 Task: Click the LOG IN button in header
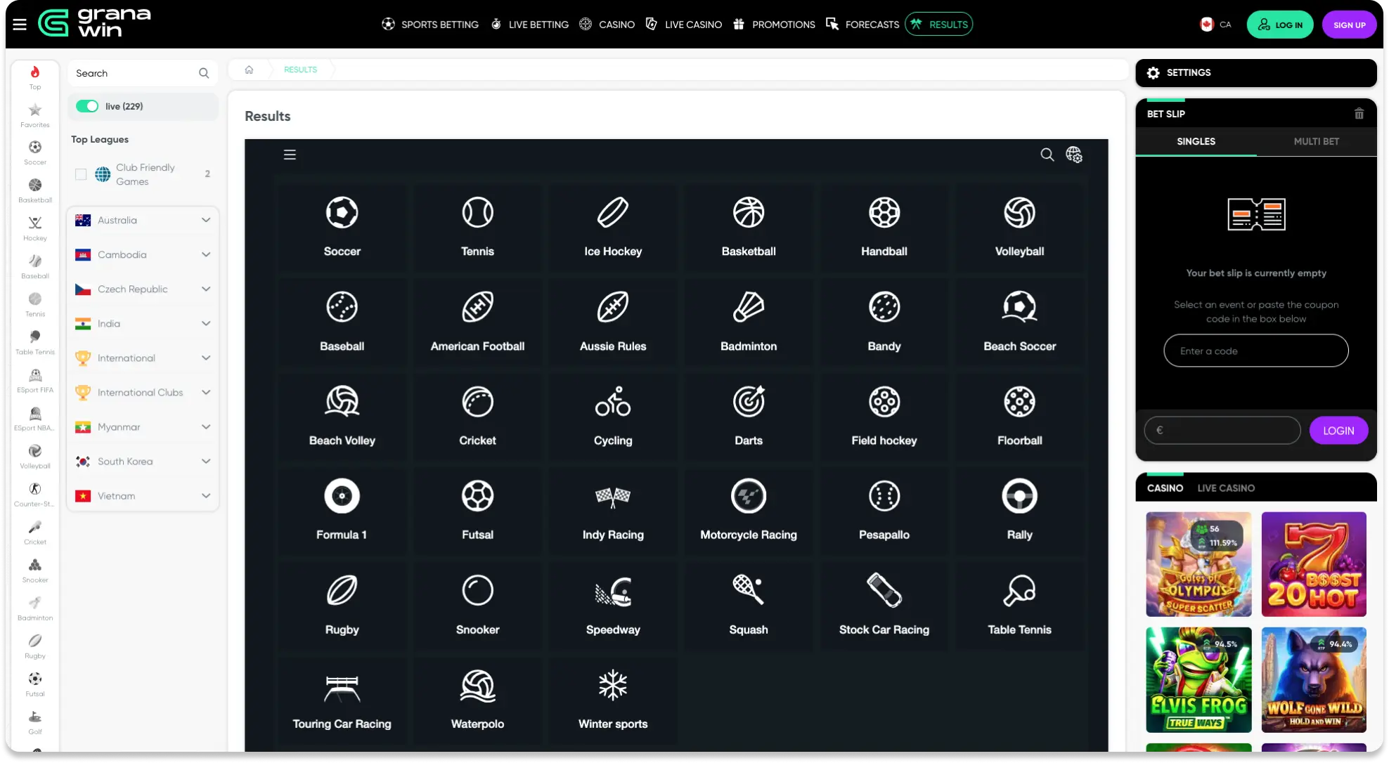pyautogui.click(x=1279, y=25)
